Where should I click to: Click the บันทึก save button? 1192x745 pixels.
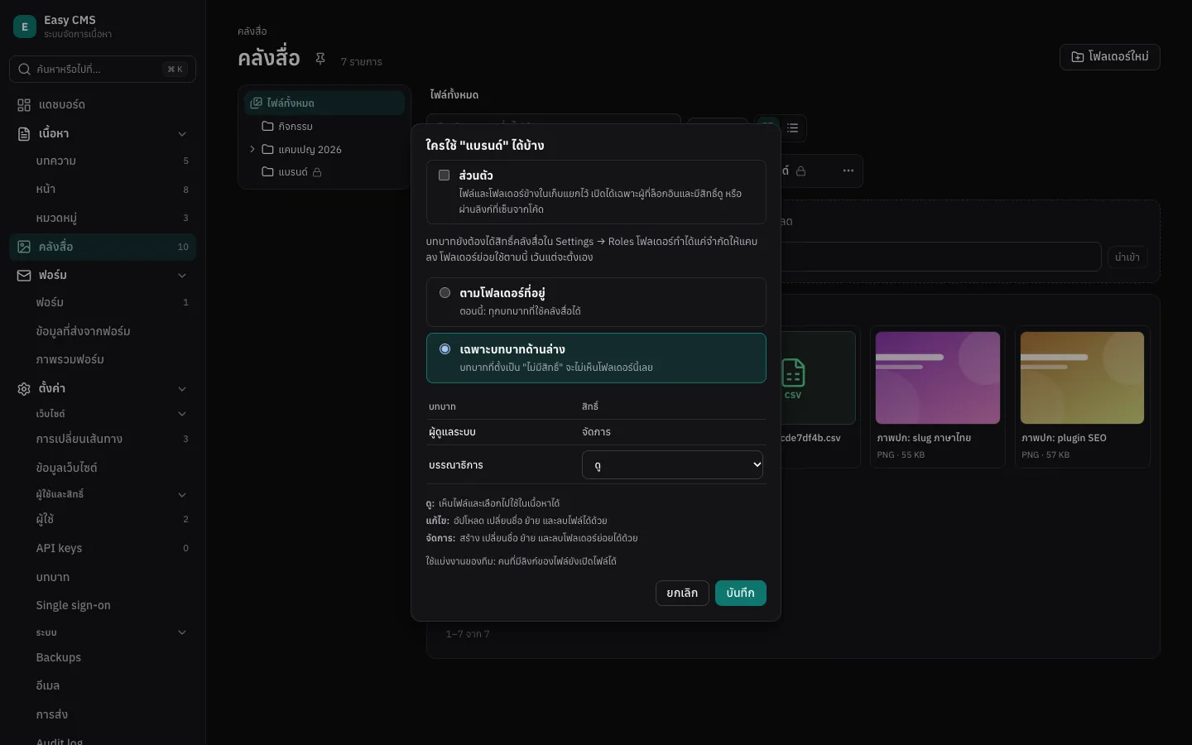click(x=741, y=593)
